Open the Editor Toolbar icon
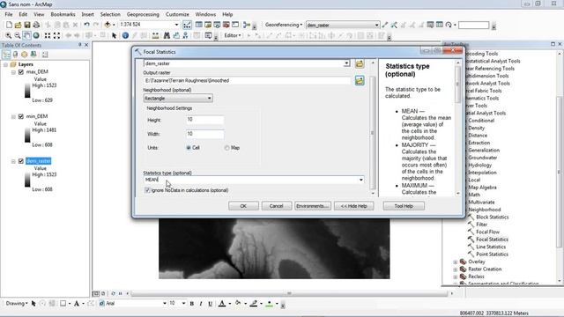The image size is (564, 317). 187,25
